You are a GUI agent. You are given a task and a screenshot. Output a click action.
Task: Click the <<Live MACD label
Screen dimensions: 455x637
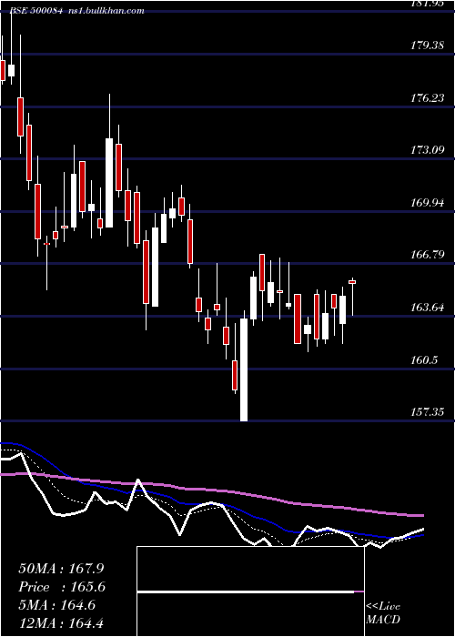click(x=383, y=613)
